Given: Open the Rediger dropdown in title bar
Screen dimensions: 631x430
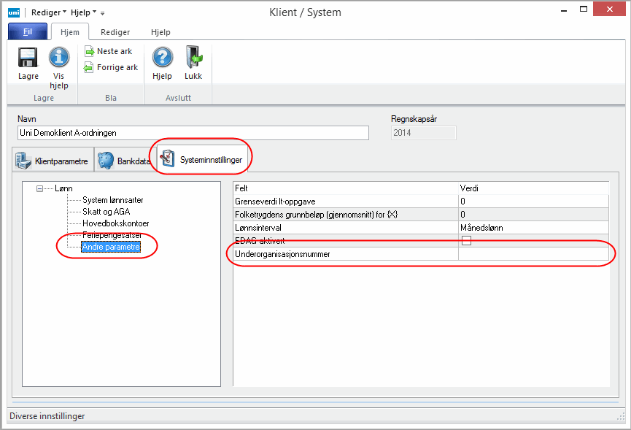Looking at the screenshot, I should click(x=50, y=12).
